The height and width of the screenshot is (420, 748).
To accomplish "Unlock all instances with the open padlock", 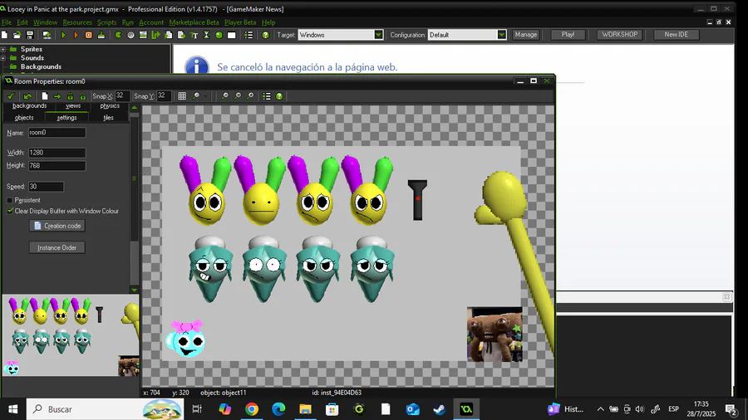I will click(x=82, y=96).
